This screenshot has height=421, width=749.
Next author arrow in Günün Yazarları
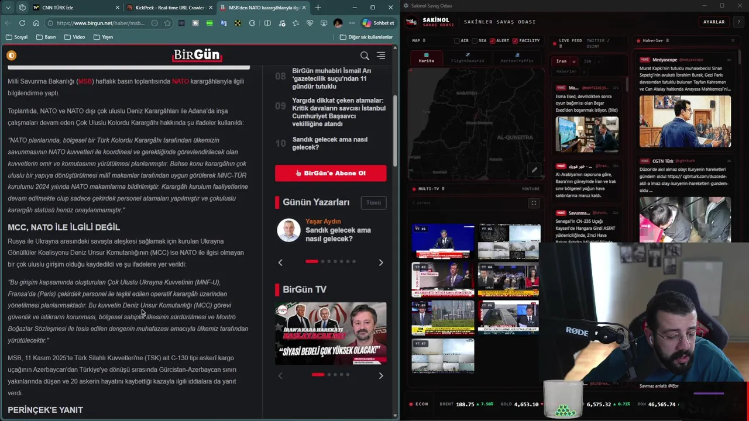pos(381,263)
